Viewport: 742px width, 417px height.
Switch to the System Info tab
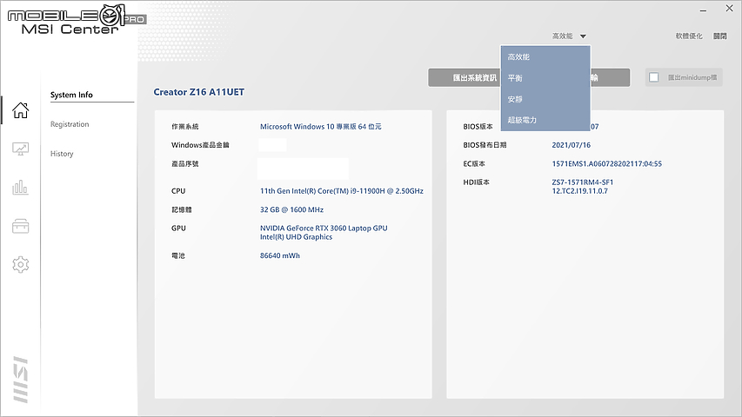[71, 95]
